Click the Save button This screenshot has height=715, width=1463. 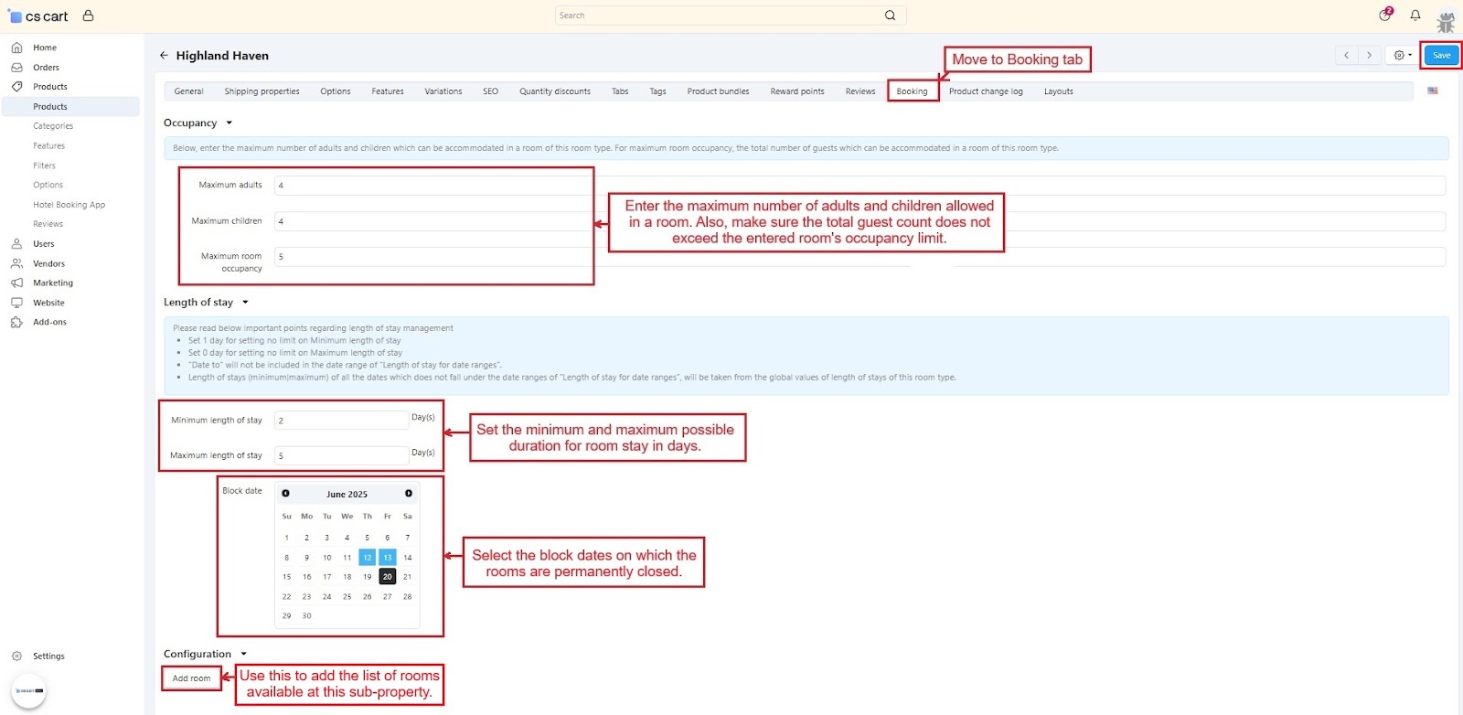click(1441, 56)
